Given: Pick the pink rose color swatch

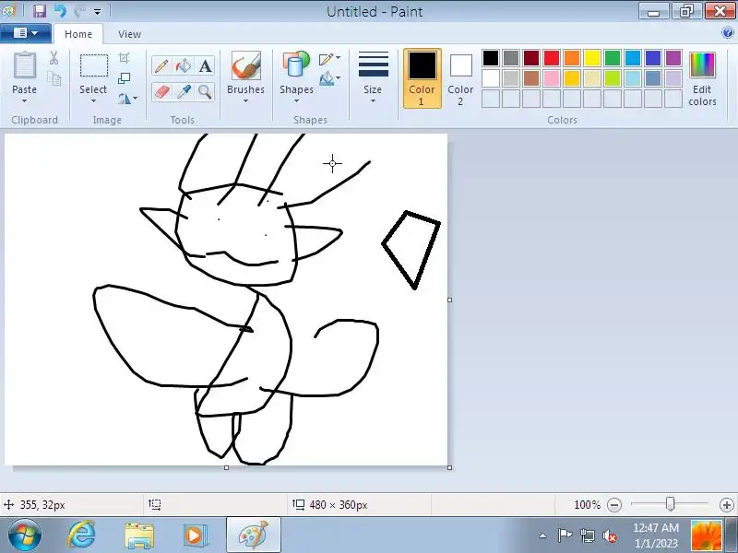Looking at the screenshot, I should tap(551, 78).
